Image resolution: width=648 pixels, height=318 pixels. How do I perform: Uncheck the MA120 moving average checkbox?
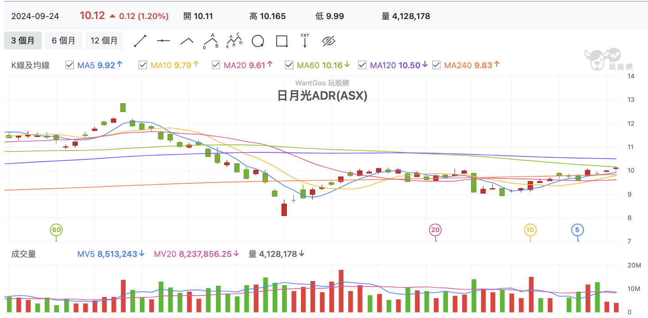point(362,65)
